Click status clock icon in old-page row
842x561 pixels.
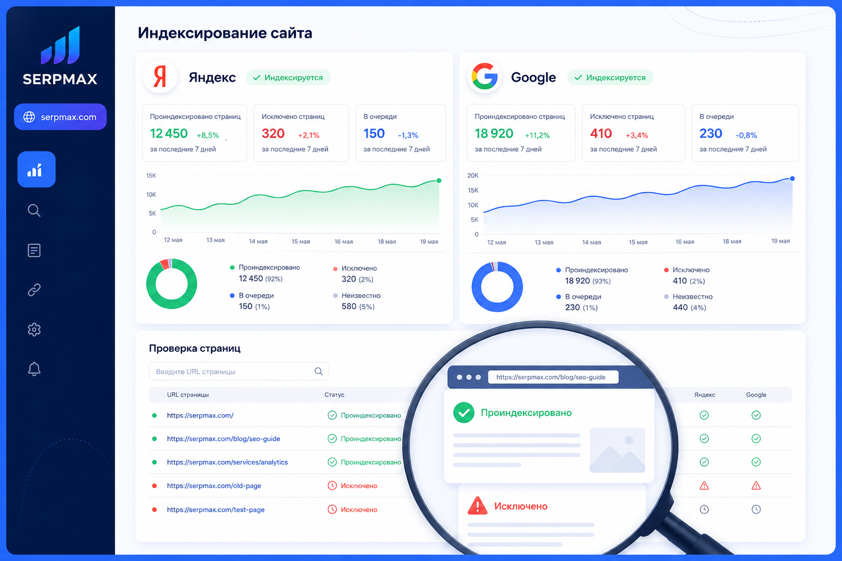[x=332, y=485]
